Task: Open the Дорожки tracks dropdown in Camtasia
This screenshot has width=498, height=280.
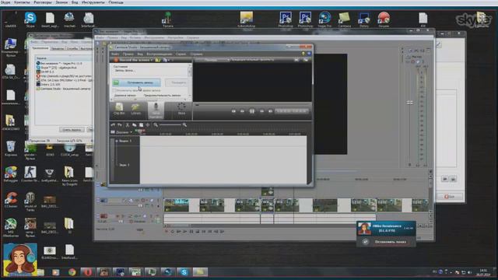Action: [121, 132]
